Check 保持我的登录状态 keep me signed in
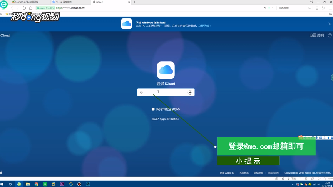The image size is (333, 187). [153, 109]
